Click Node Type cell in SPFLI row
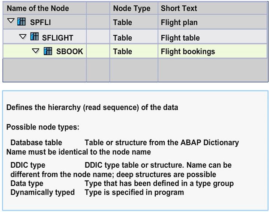This screenshot has height=212, width=269. (x=123, y=23)
